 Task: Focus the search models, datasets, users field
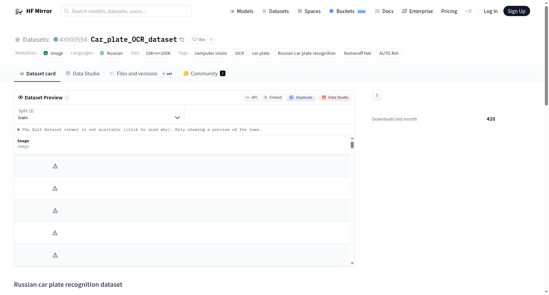pos(126,11)
